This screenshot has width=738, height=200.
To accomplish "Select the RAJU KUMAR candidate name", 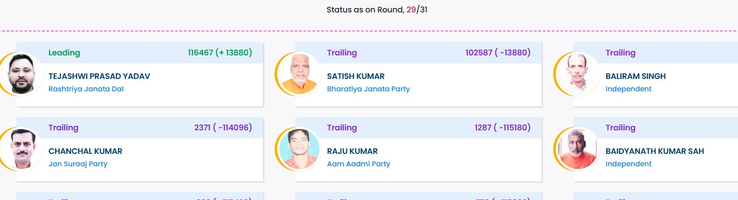I will (x=352, y=151).
